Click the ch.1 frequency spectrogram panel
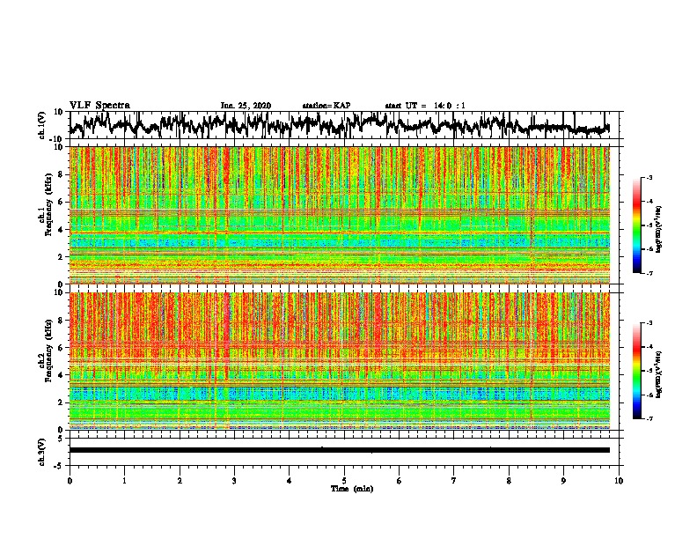Screen dimensions: 697x539 point(340,215)
